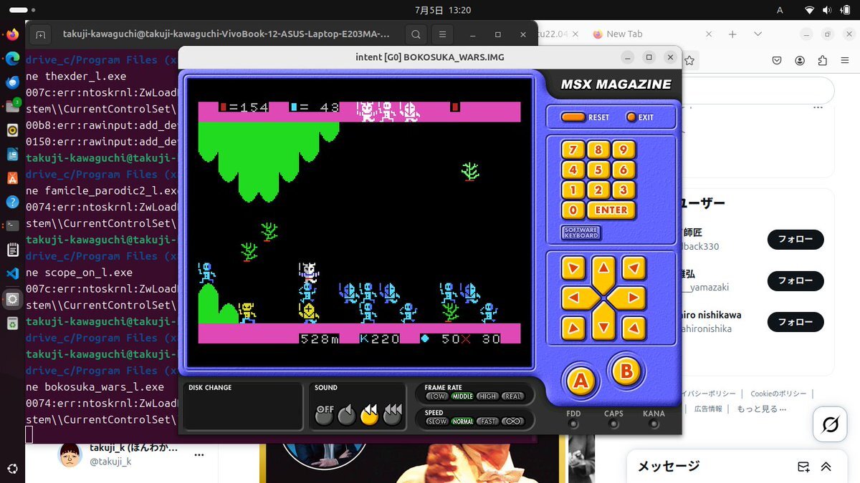
Task: Hit the A joystick button
Action: (580, 381)
